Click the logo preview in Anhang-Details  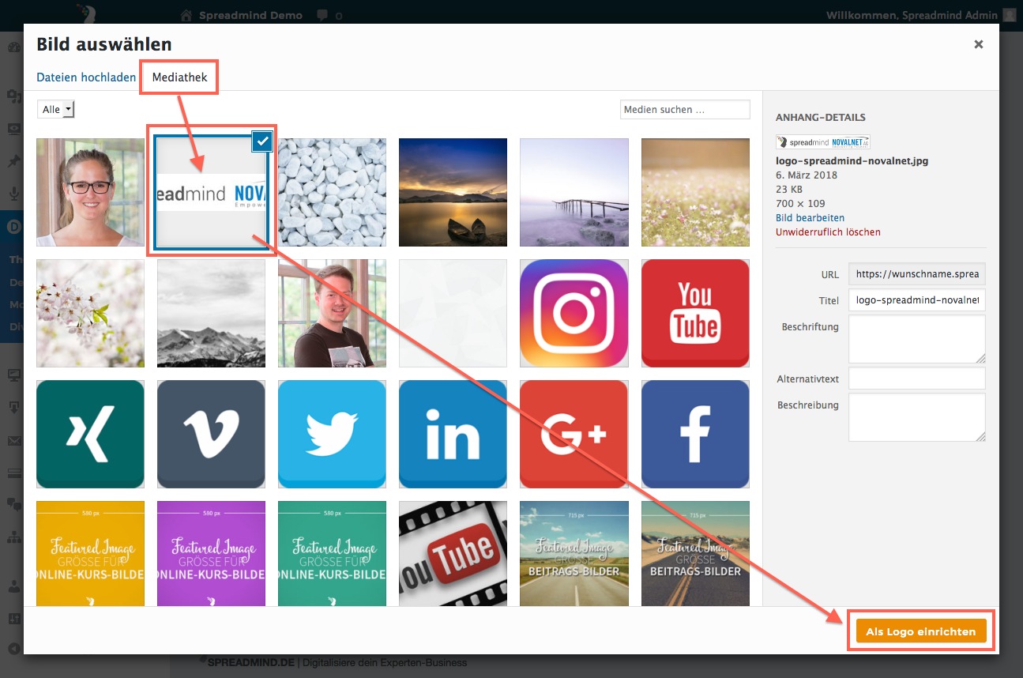pyautogui.click(x=822, y=142)
